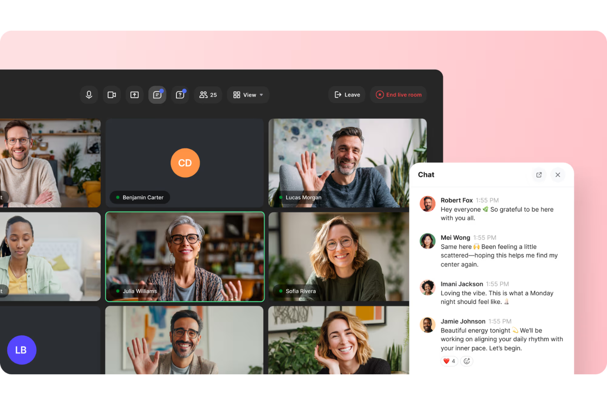Select Lucas Morgan's video tile
607x405 pixels.
pyautogui.click(x=347, y=163)
